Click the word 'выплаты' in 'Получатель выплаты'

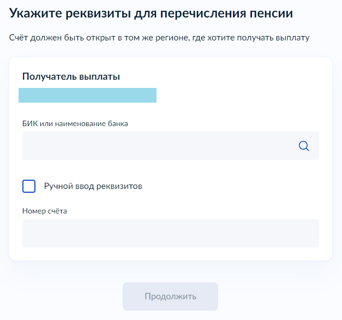(101, 77)
